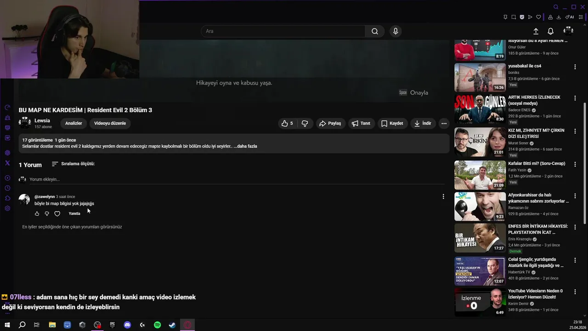Open Discord from the taskbar
Image resolution: width=588 pixels, height=331 pixels.
tap(127, 325)
